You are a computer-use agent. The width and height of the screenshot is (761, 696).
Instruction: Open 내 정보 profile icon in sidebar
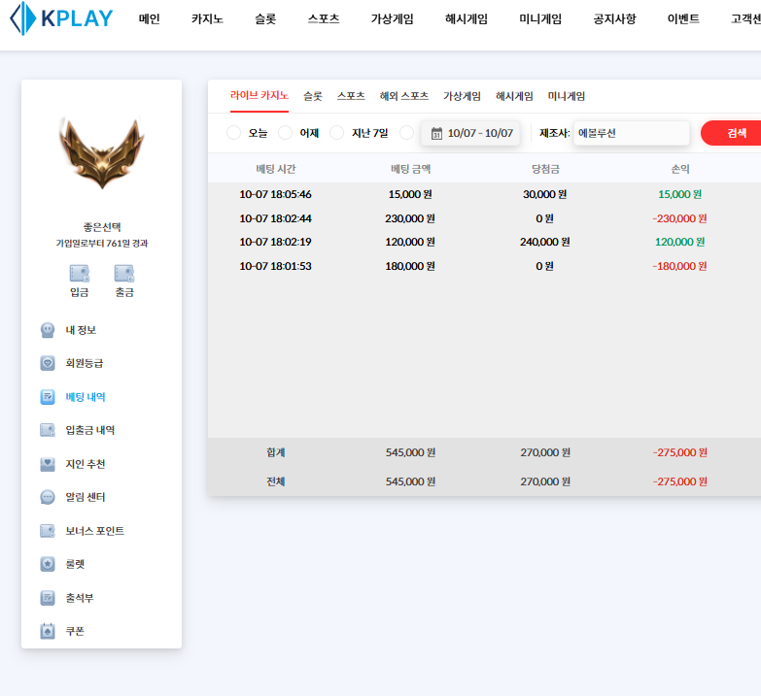pyautogui.click(x=48, y=330)
